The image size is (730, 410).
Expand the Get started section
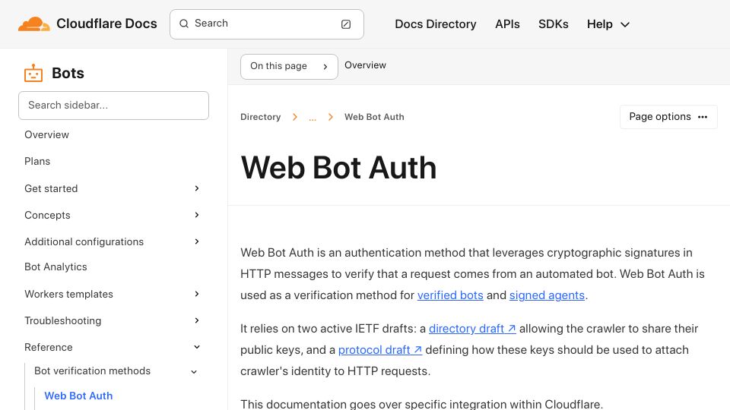[197, 188]
